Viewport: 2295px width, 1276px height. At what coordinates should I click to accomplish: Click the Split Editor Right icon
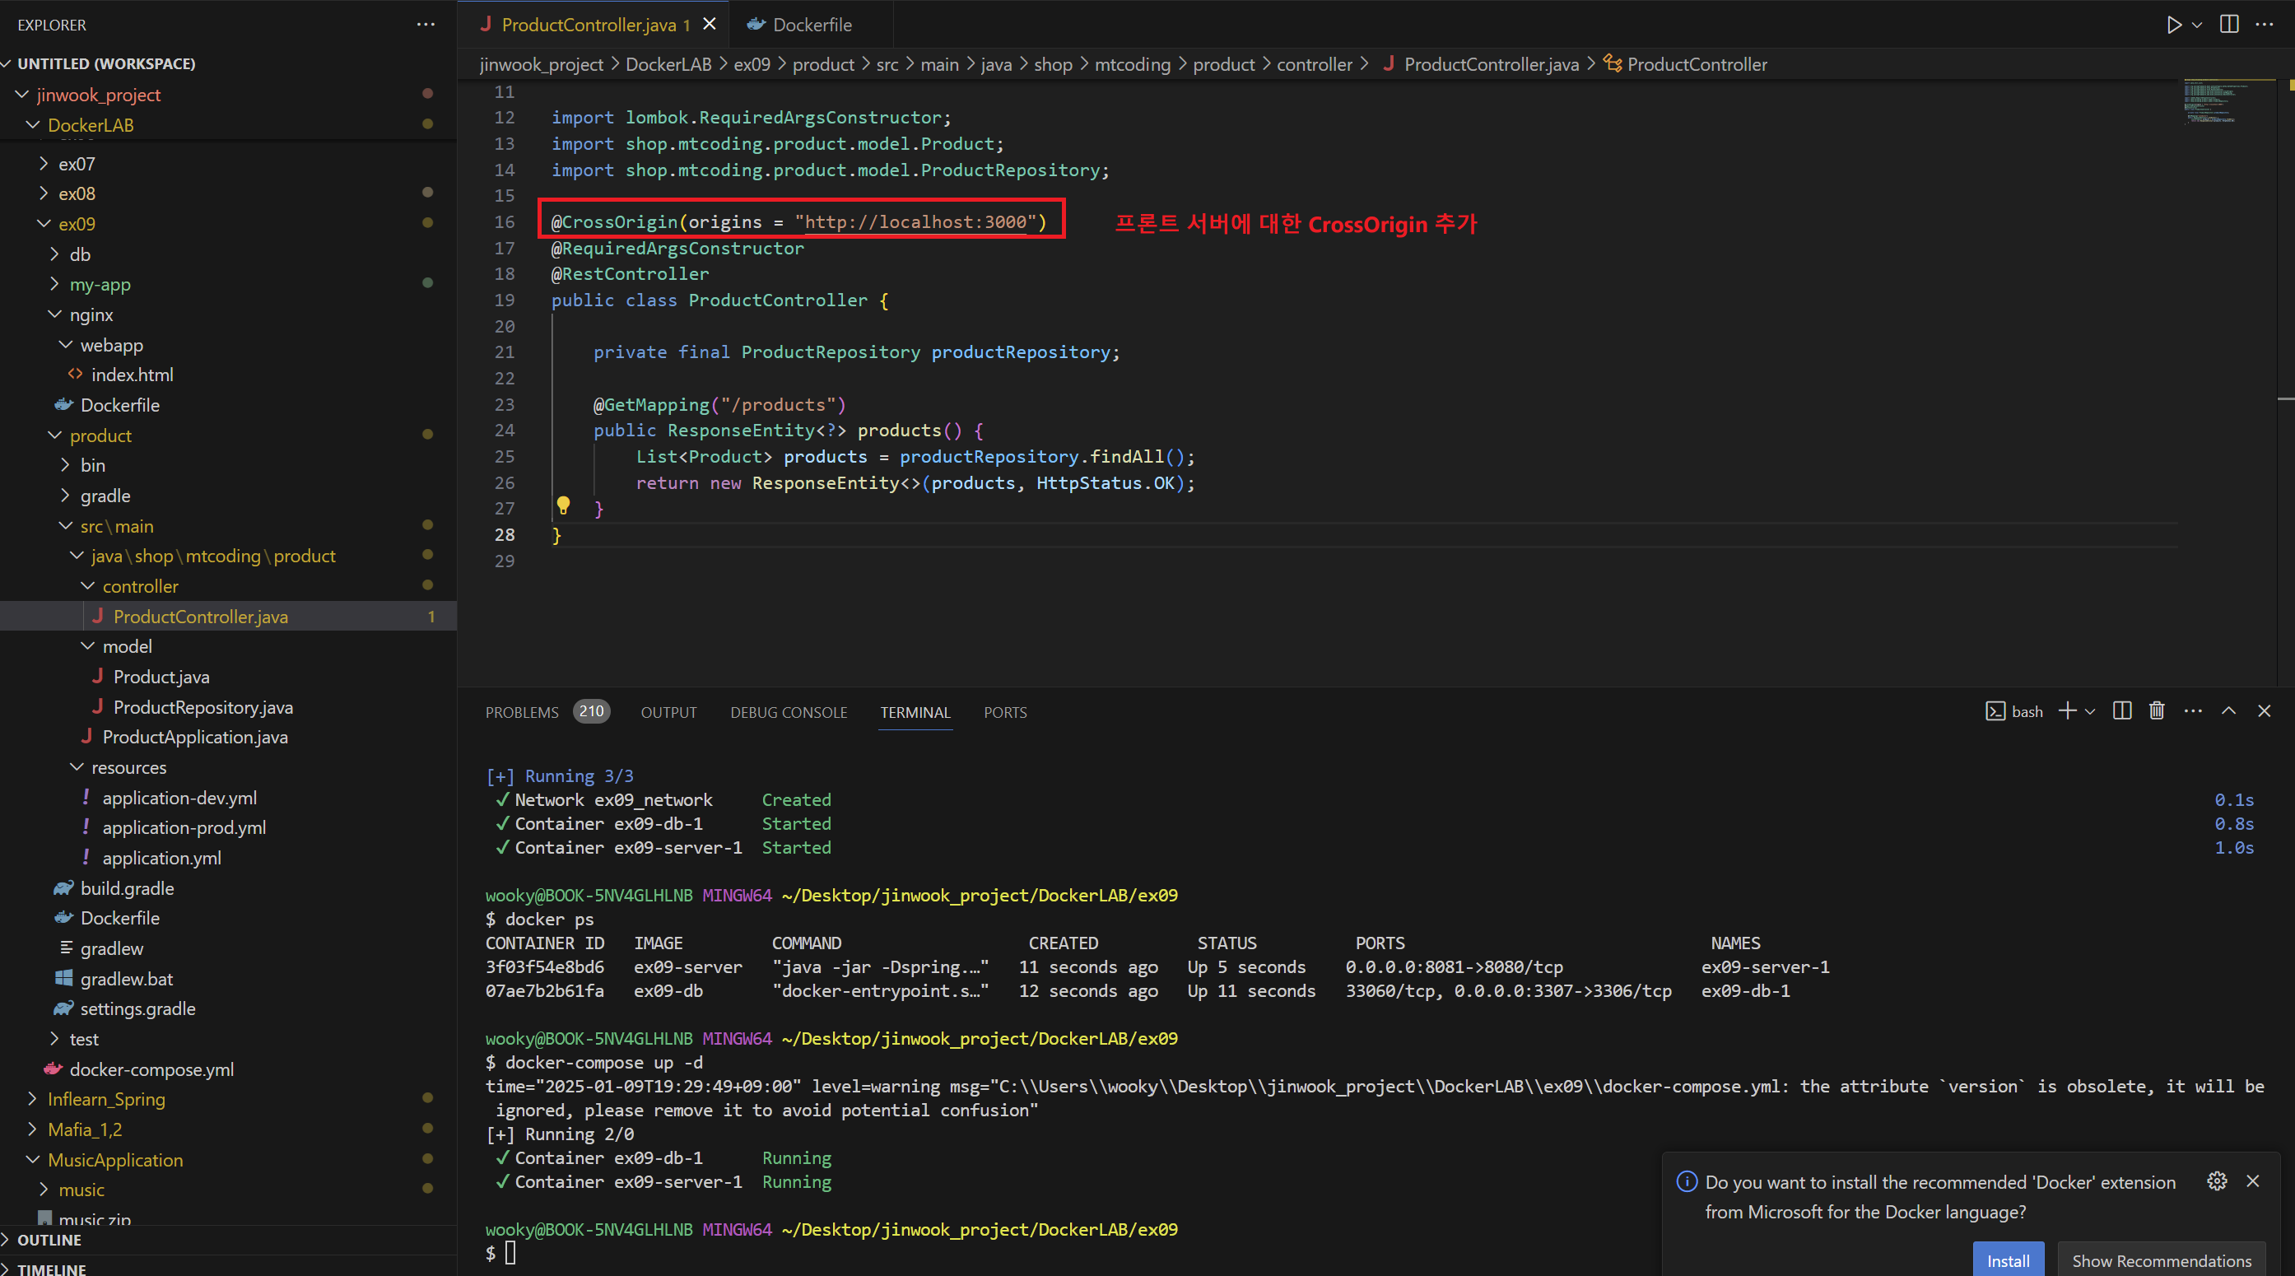pos(2228,25)
